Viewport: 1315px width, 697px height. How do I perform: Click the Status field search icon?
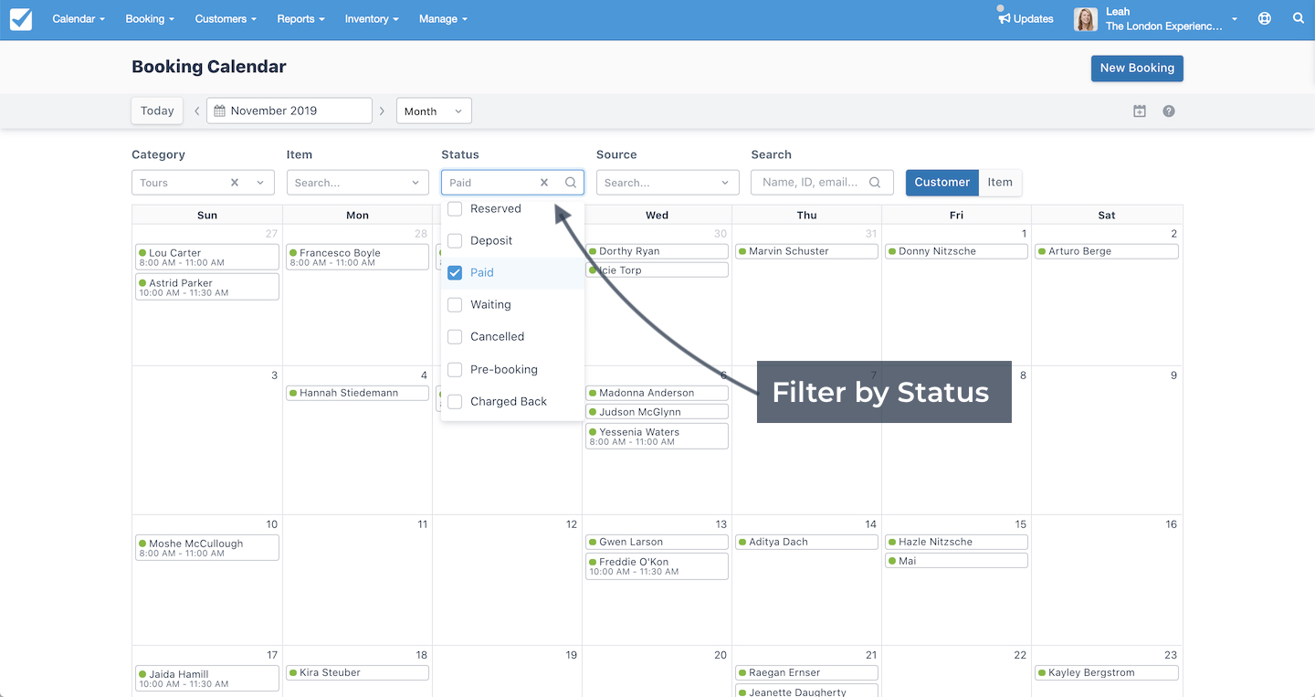pyautogui.click(x=571, y=183)
